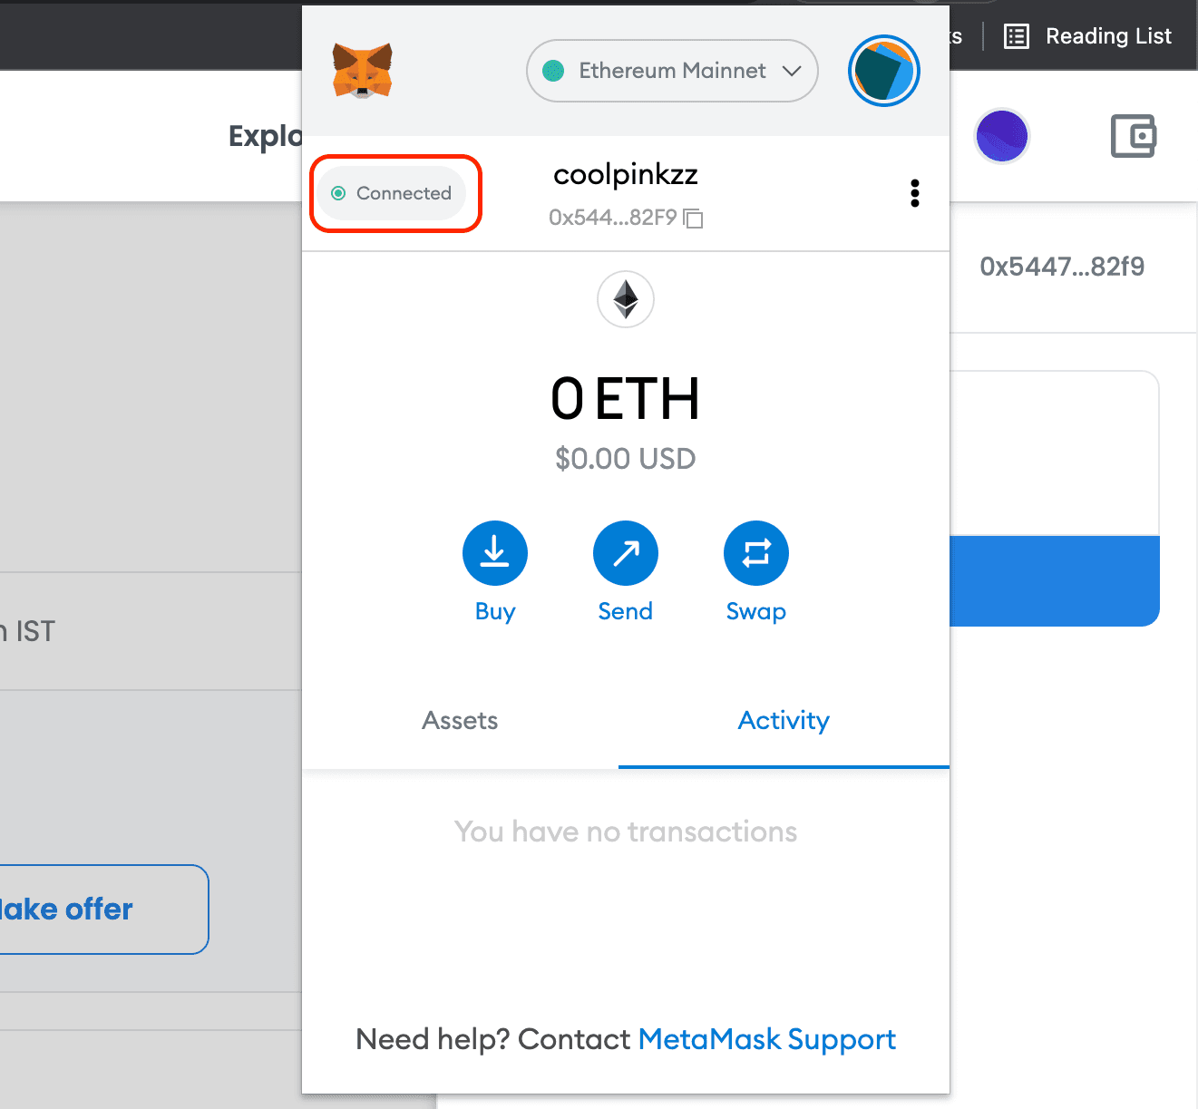Open the three-dot account options menu
Screen dimensions: 1198x1109
pyautogui.click(x=915, y=193)
